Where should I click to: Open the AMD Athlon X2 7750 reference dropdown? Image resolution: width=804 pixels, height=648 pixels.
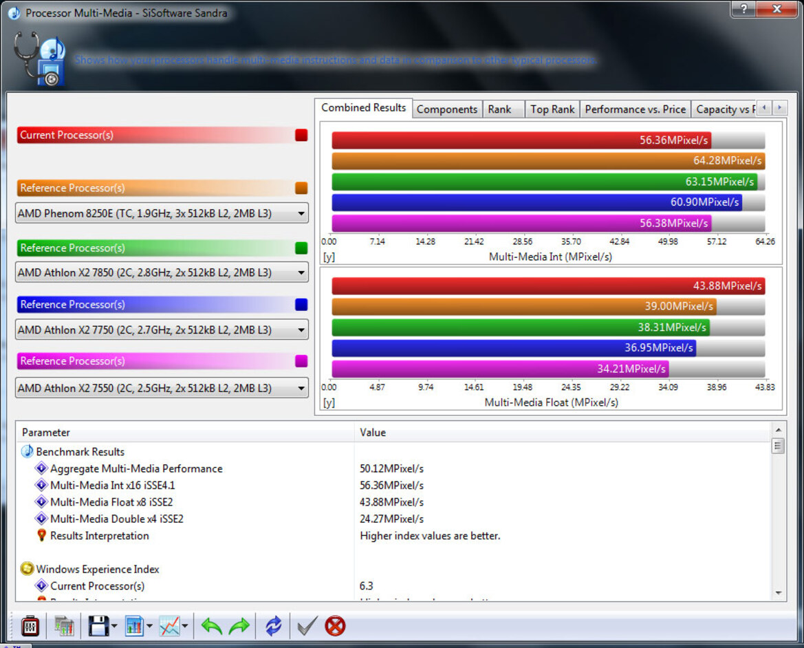point(162,330)
